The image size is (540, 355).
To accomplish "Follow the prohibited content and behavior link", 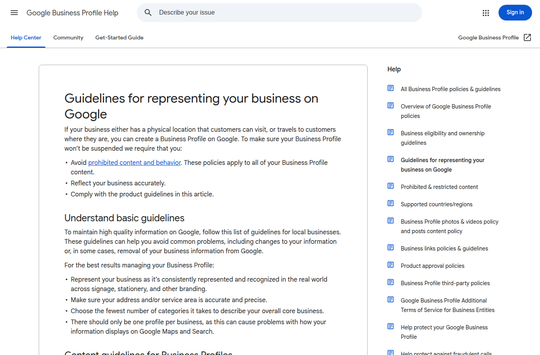I will [134, 163].
